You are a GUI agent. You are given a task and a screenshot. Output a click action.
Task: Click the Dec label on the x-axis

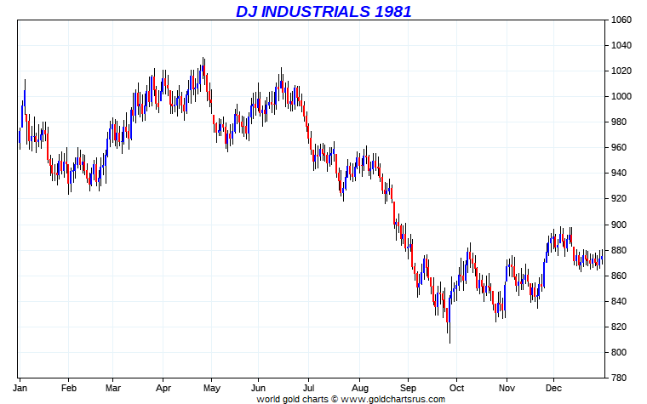(x=553, y=389)
